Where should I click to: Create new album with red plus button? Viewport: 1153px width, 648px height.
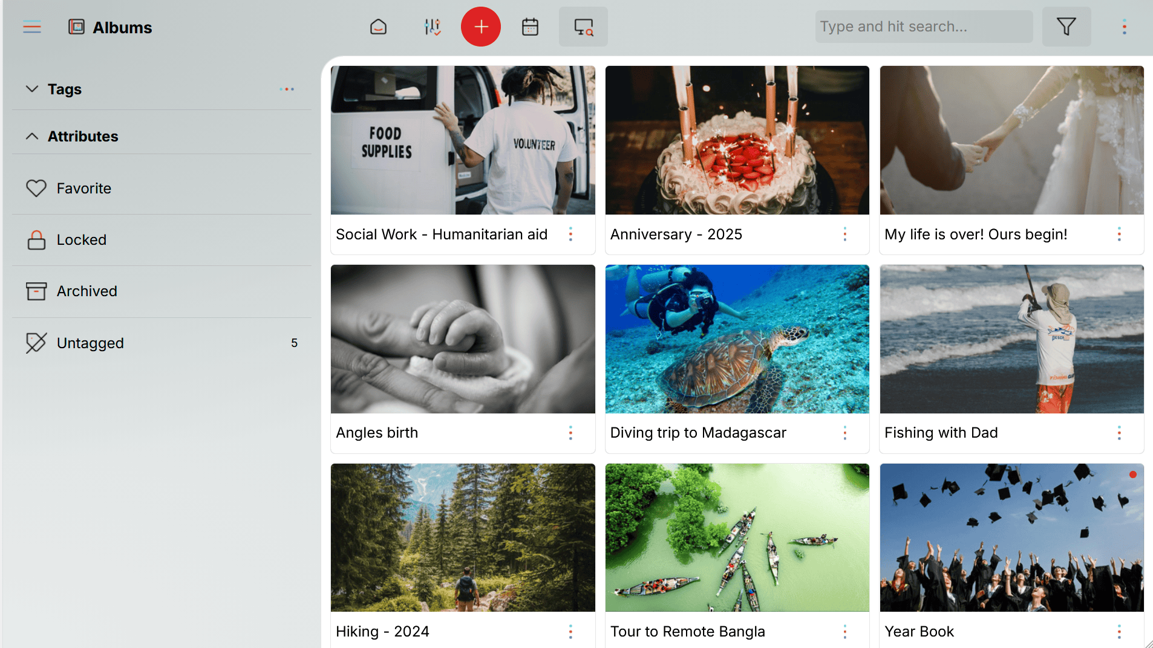[x=481, y=27]
